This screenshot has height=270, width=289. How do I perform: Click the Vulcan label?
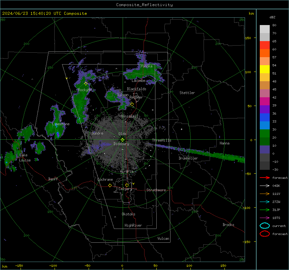(163, 239)
